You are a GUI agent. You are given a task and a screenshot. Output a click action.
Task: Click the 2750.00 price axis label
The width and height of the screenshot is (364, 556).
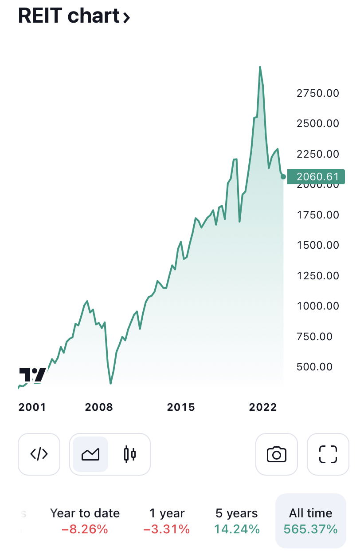[x=317, y=93]
